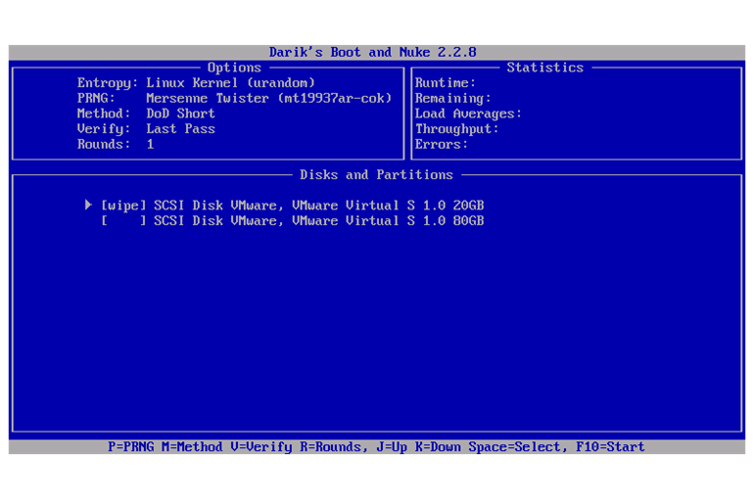754x502 pixels.
Task: Select the SCSI Disk VMware 20GB entry
Action: point(318,205)
